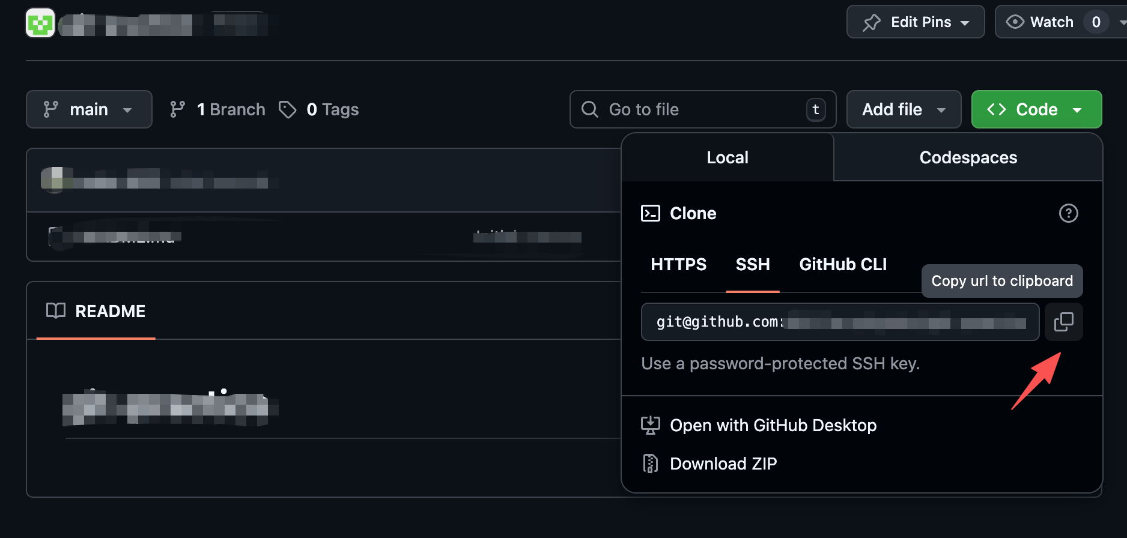Click the green repository avatar icon
1127x538 pixels.
(x=40, y=23)
